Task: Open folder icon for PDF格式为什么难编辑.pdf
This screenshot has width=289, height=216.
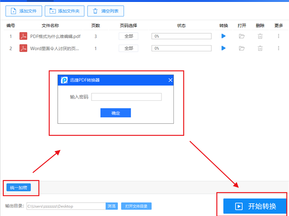Action: pos(242,36)
